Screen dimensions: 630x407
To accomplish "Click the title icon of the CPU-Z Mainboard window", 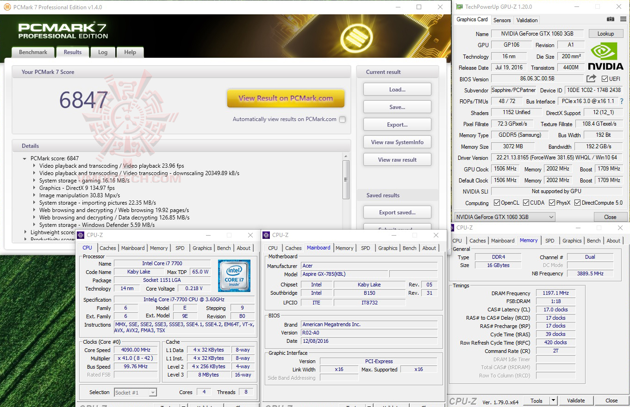I will tap(266, 235).
